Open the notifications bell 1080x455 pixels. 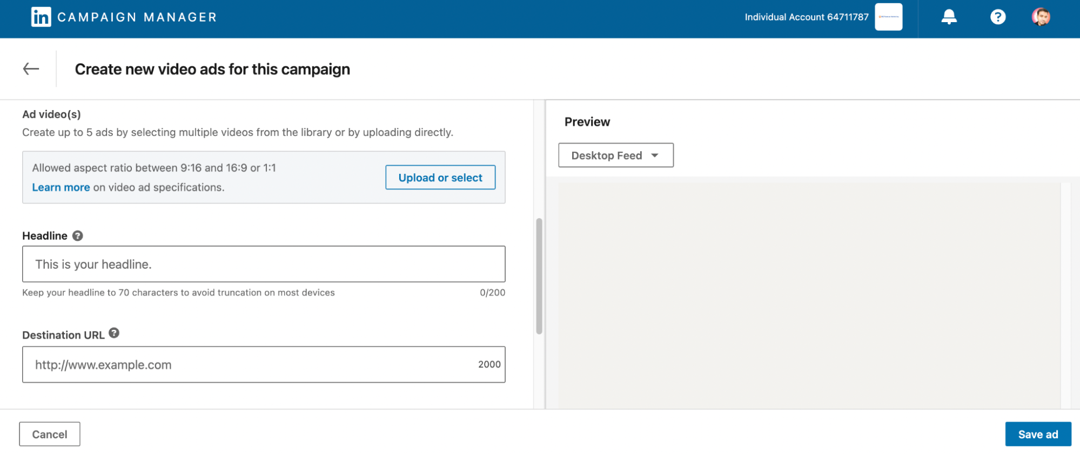tap(949, 17)
